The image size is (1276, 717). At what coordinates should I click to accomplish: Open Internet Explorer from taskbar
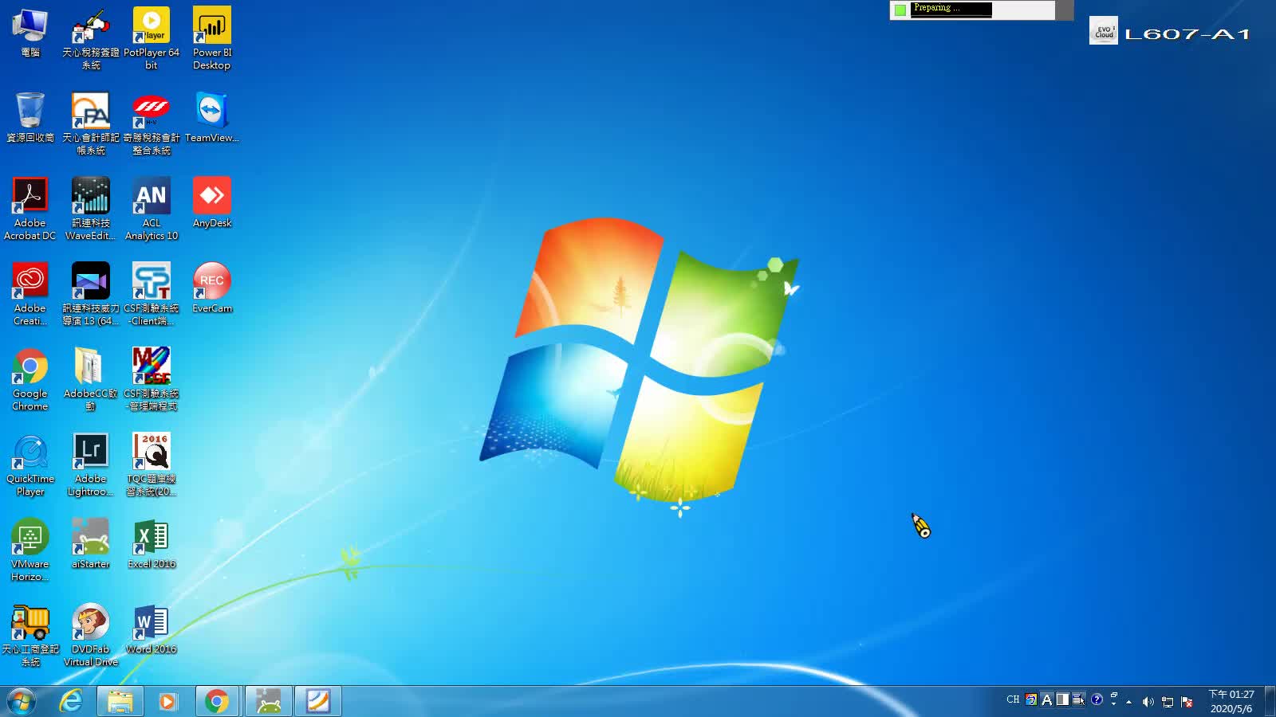click(71, 701)
